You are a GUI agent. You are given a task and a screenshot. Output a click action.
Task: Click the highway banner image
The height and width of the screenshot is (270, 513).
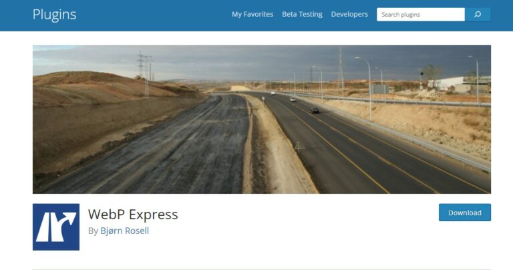pos(262,119)
